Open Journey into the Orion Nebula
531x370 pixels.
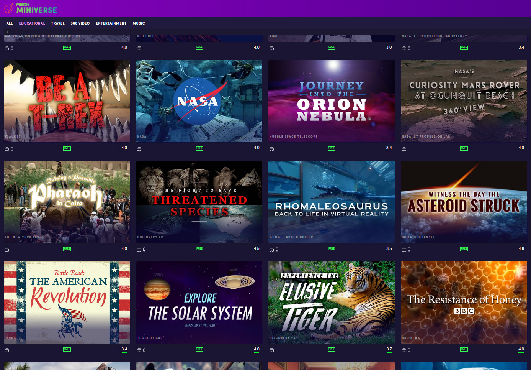[332, 101]
